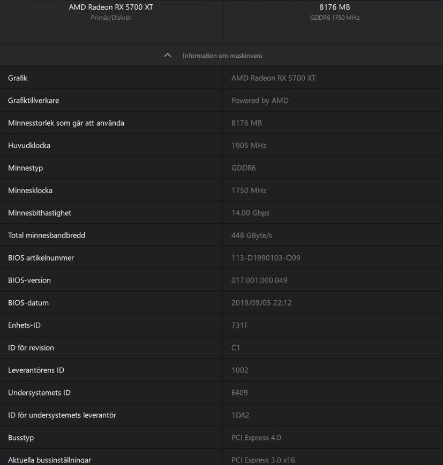Image resolution: width=443 pixels, height=465 pixels.
Task: Click the GDDR6 1750 MHz subtitle
Action: (x=335, y=18)
